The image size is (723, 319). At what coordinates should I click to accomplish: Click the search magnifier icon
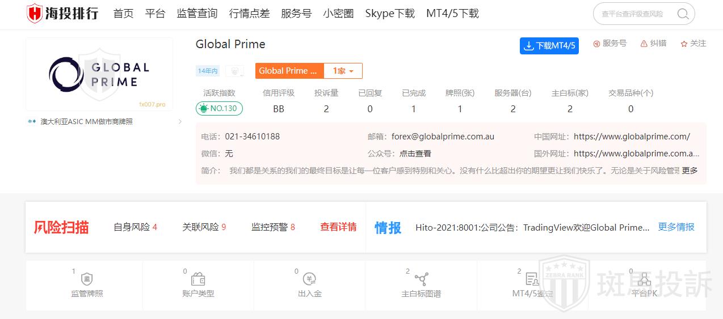pyautogui.click(x=683, y=14)
